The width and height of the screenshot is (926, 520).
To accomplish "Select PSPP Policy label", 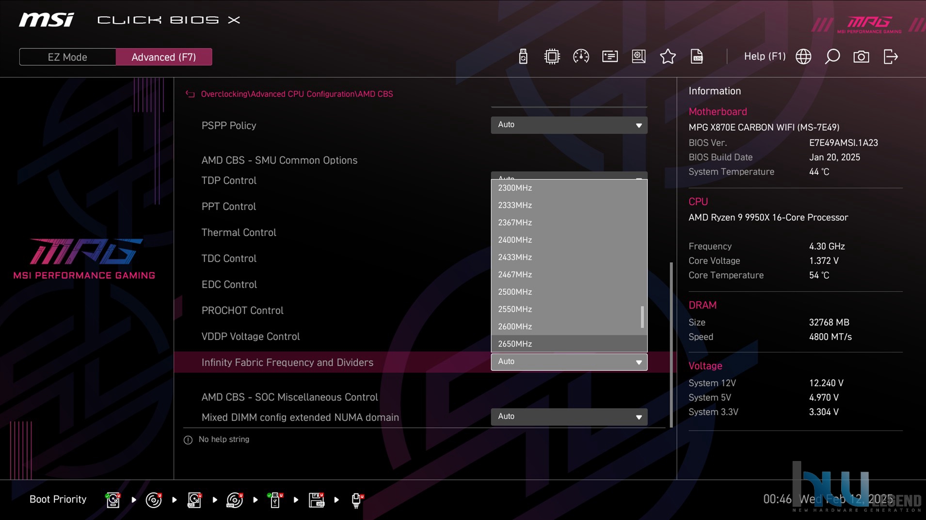I will (x=229, y=125).
